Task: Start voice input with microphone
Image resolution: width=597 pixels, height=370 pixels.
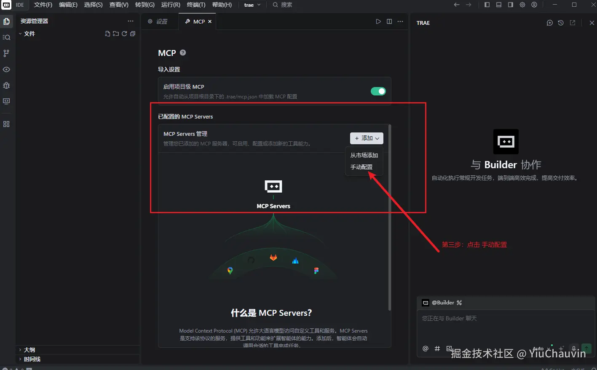Action: pyautogui.click(x=574, y=349)
